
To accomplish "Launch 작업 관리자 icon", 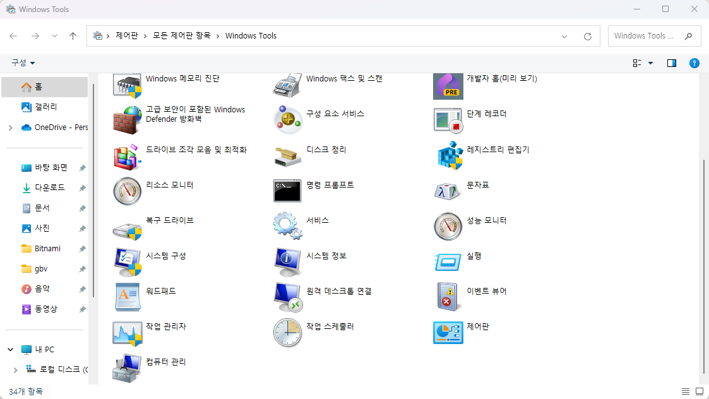I will click(127, 333).
